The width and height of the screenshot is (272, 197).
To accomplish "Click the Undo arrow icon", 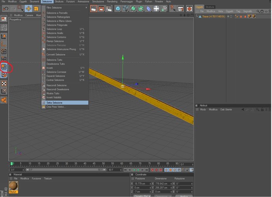I will click(x=5, y=8).
